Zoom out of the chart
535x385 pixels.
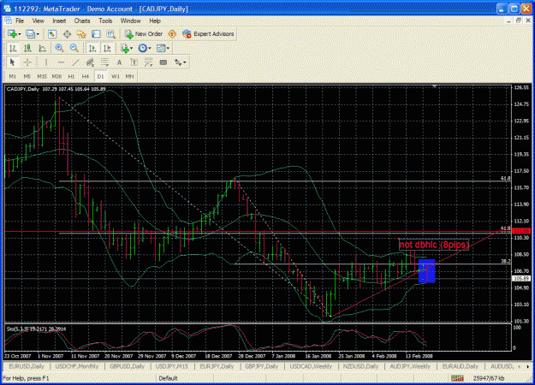(74, 48)
